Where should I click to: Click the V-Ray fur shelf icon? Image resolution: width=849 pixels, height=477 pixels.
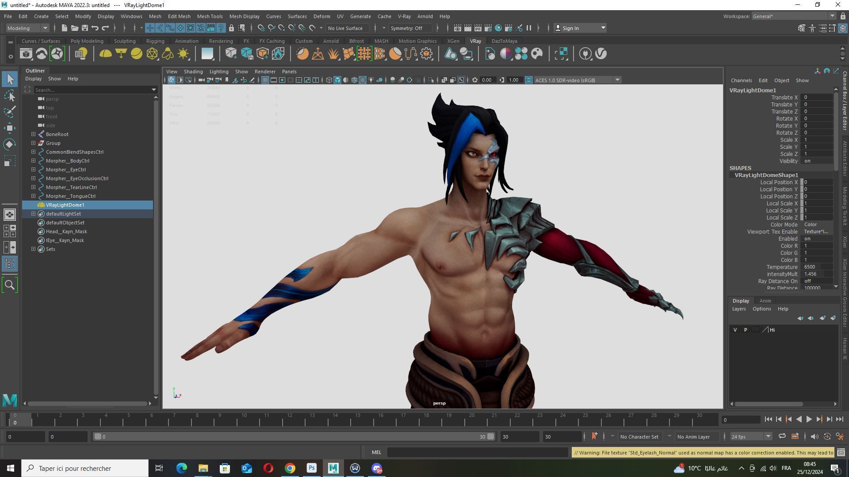[x=333, y=54]
